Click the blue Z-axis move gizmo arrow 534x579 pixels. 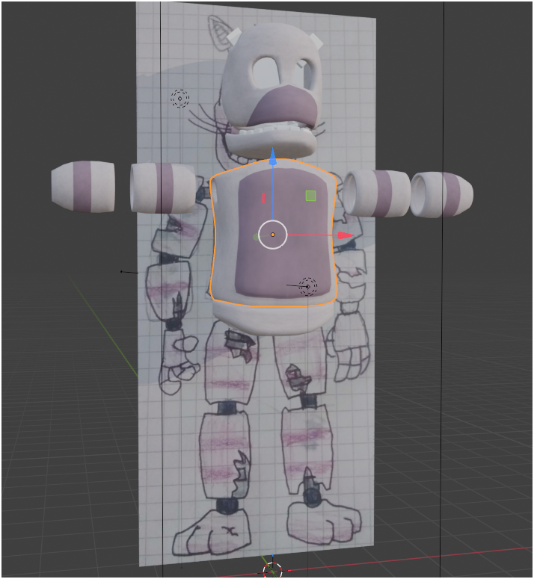pos(273,157)
